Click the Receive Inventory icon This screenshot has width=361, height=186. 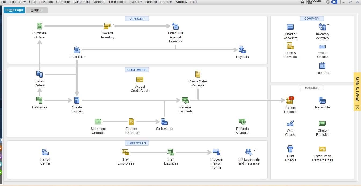pyautogui.click(x=107, y=26)
